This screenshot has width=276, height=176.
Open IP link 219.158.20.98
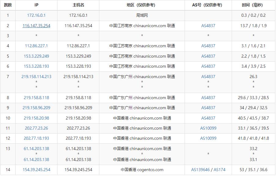[36, 118]
